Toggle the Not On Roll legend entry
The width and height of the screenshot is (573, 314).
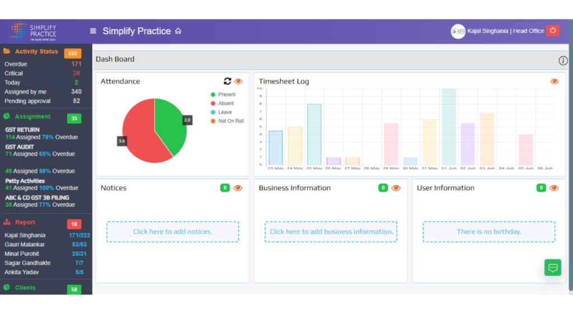click(227, 121)
